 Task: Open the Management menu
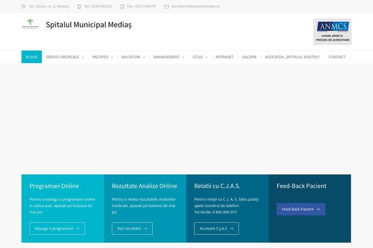pyautogui.click(x=167, y=57)
